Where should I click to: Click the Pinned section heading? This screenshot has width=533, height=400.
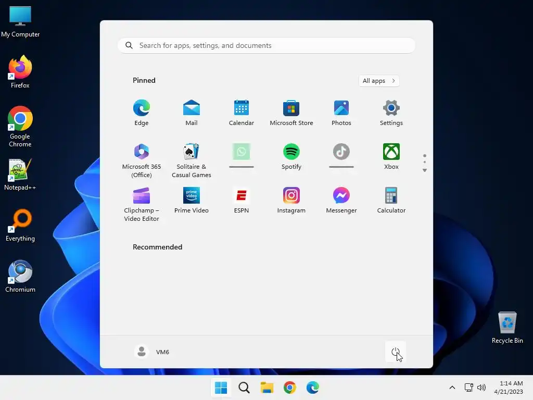(x=144, y=80)
